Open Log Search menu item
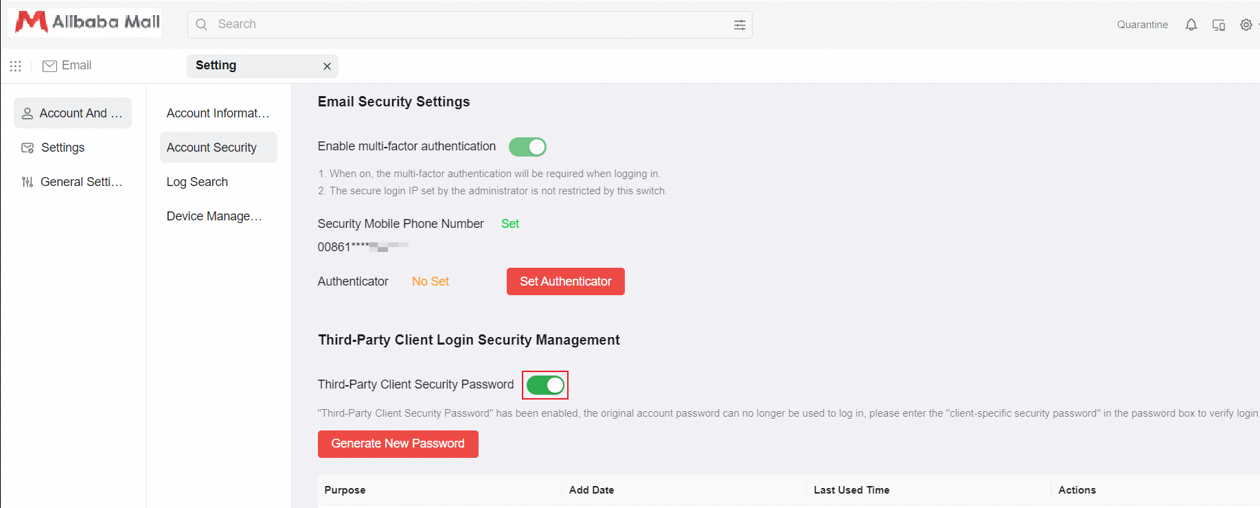Screen dimensions: 1260x508 pos(197,182)
